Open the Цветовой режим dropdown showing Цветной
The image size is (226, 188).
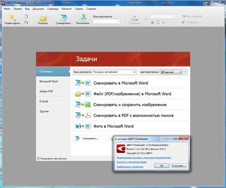171,72
